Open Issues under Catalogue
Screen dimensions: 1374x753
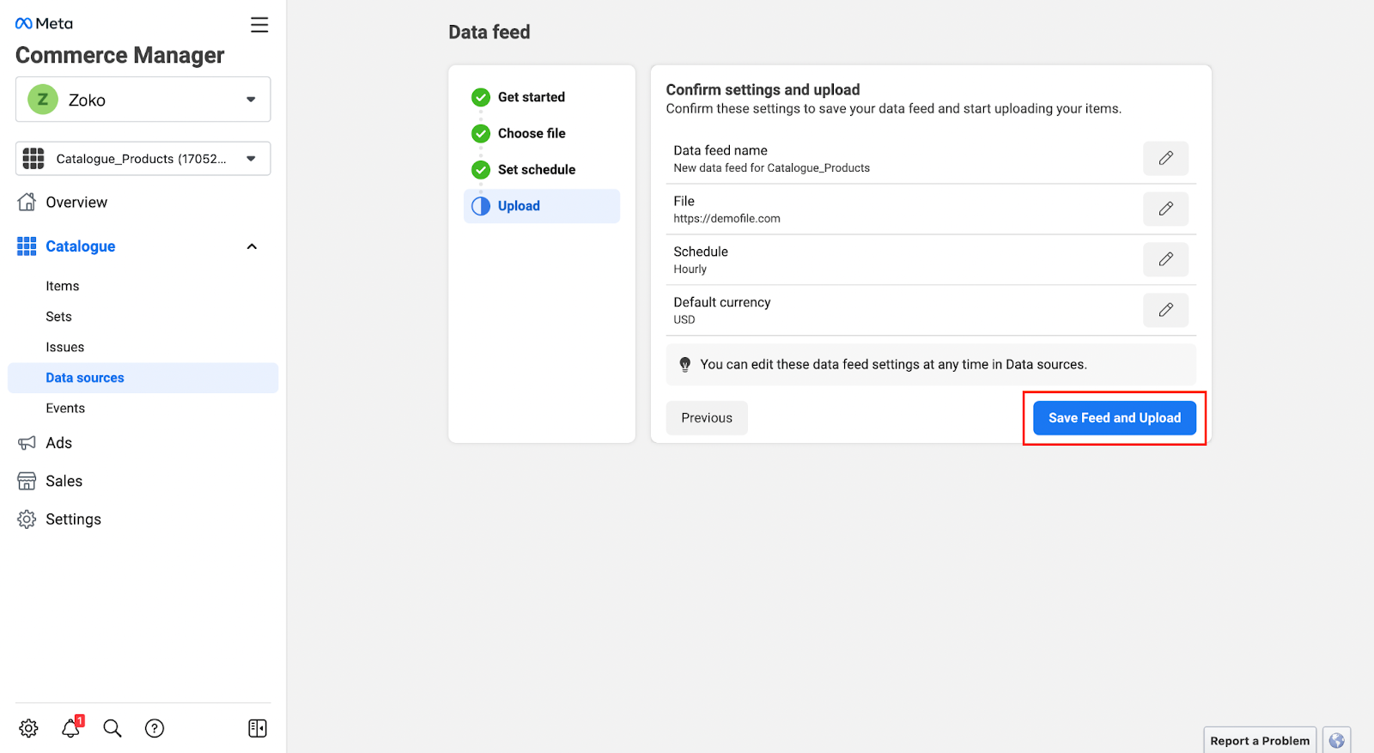click(65, 347)
